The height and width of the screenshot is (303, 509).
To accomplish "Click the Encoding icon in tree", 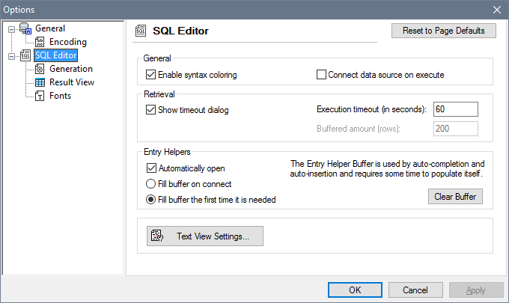I will 40,42.
